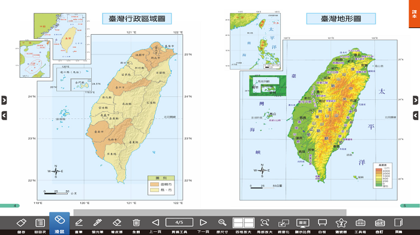Screen dimensions: 420x235
Task: Select the Mouse (滑鼠) pointer tool
Action: (59, 223)
